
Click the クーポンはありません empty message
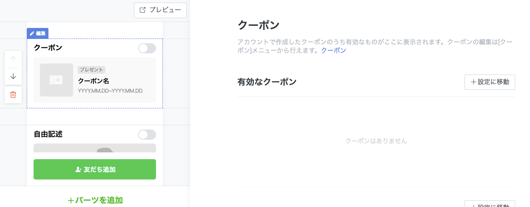(x=376, y=141)
